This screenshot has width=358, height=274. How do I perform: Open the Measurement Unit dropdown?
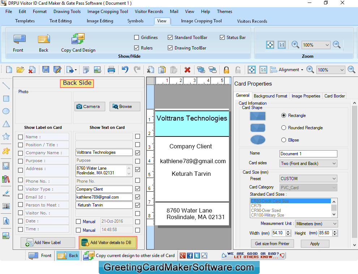(316, 224)
